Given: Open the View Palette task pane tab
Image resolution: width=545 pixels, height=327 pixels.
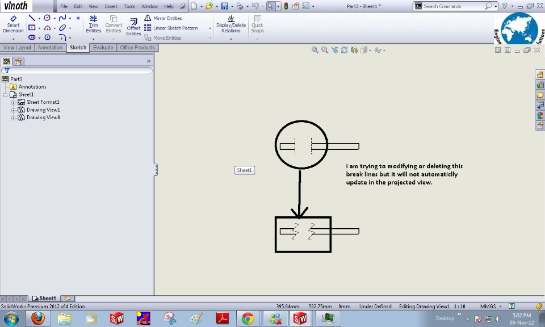Looking at the screenshot, I should (540, 105).
